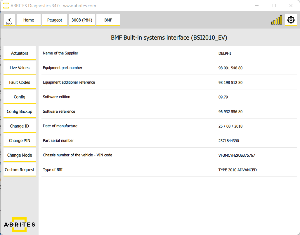Select part serial number 2371844390

(x=229, y=141)
